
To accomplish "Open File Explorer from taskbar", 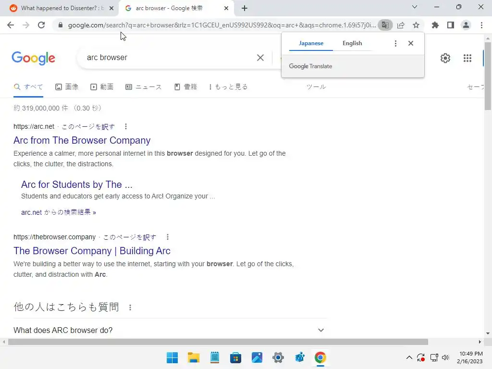I will (x=194, y=357).
